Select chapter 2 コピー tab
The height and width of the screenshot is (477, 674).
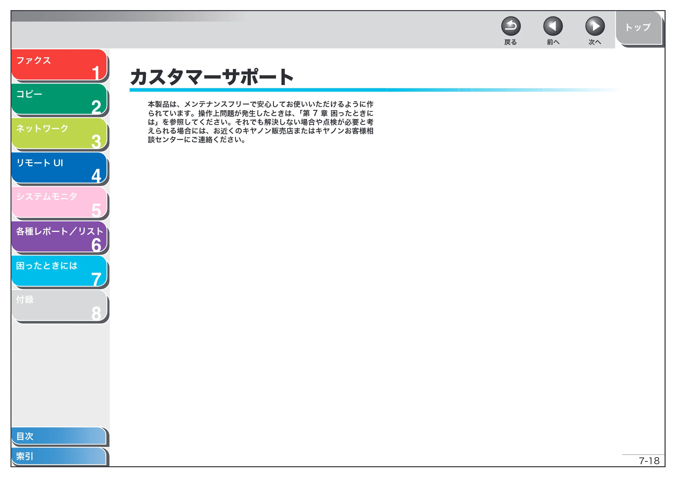(59, 99)
